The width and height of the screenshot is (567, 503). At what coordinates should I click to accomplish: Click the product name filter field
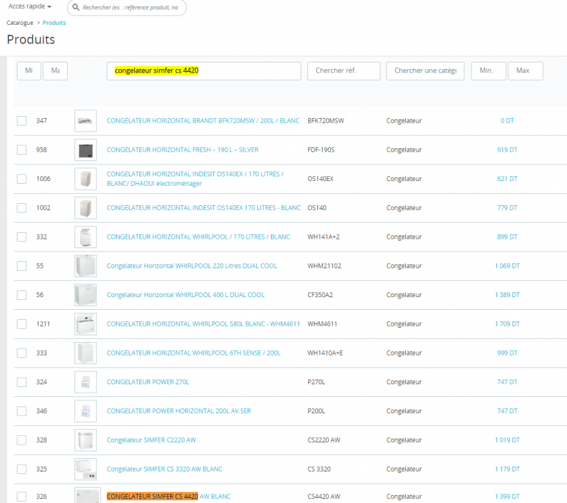[x=204, y=71]
